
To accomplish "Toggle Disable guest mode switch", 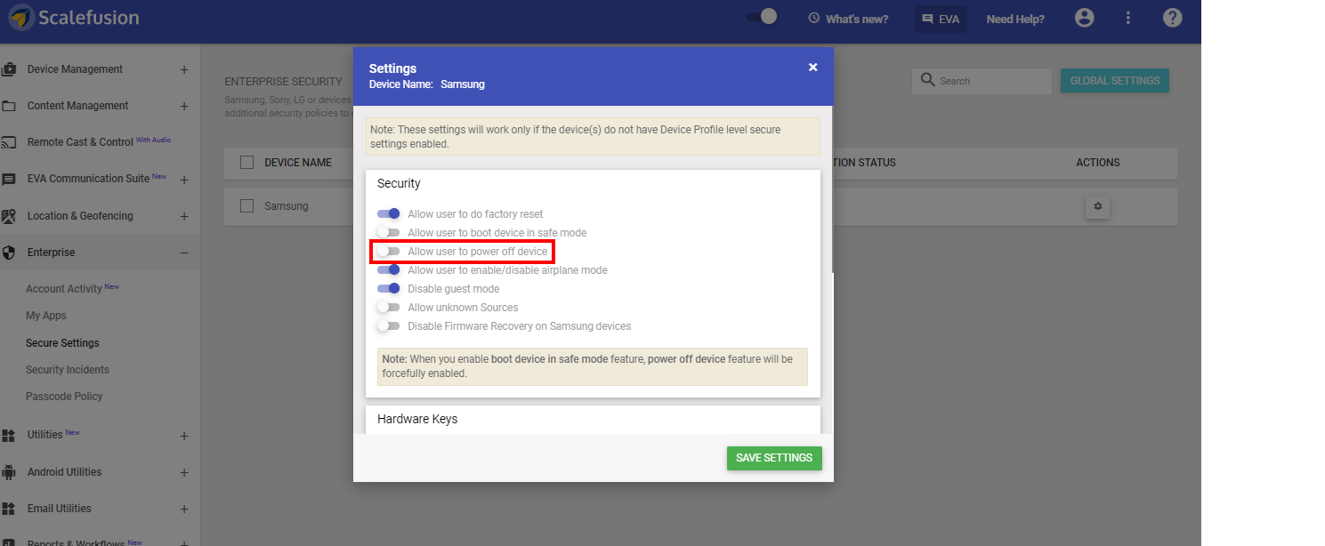I will click(x=388, y=288).
